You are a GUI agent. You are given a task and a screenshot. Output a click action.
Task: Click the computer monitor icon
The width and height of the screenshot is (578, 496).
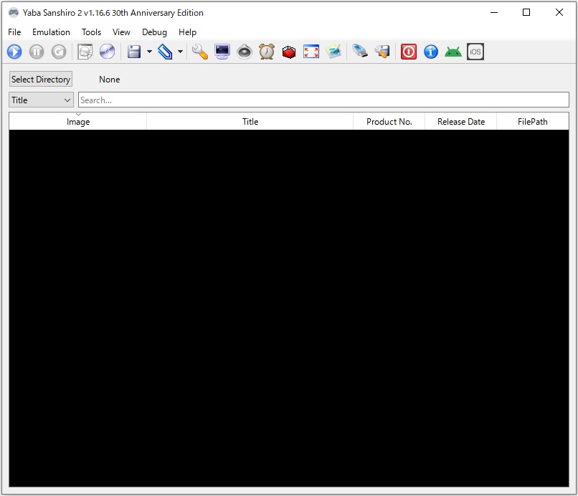(x=222, y=52)
